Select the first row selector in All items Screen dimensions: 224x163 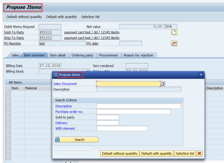[8, 93]
